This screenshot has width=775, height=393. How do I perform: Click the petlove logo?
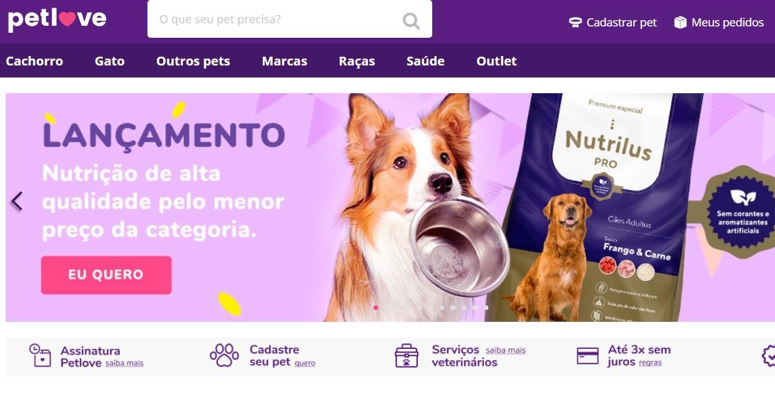(57, 19)
